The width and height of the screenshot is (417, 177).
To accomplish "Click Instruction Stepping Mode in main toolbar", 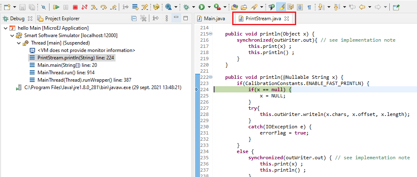I will pyautogui.click(x=125, y=7).
